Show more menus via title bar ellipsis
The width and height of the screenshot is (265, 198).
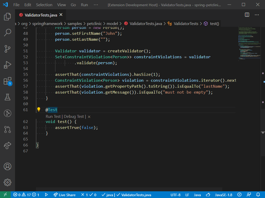(x=96, y=5)
